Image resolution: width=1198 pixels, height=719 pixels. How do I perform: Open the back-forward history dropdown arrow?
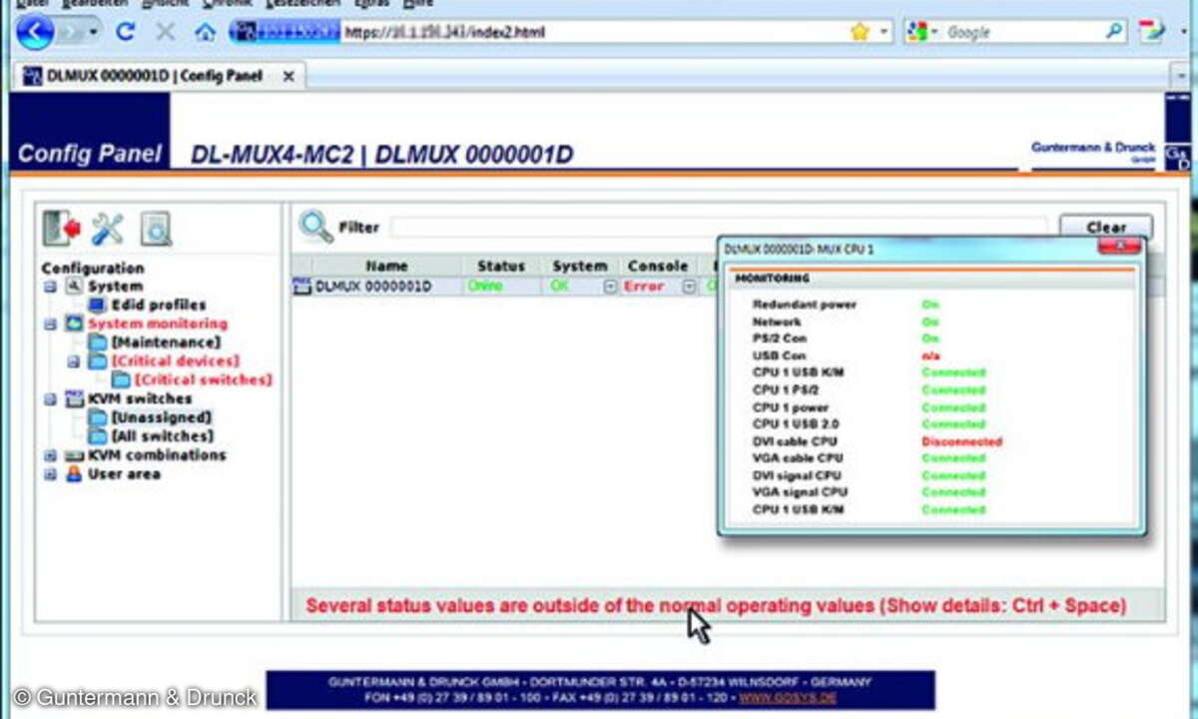(x=94, y=32)
